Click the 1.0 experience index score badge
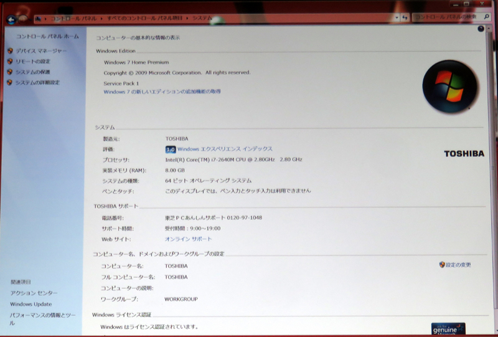The width and height of the screenshot is (498, 337). coord(171,150)
